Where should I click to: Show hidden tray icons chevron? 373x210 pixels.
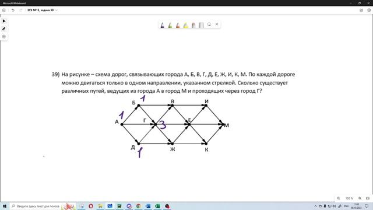pos(316,206)
